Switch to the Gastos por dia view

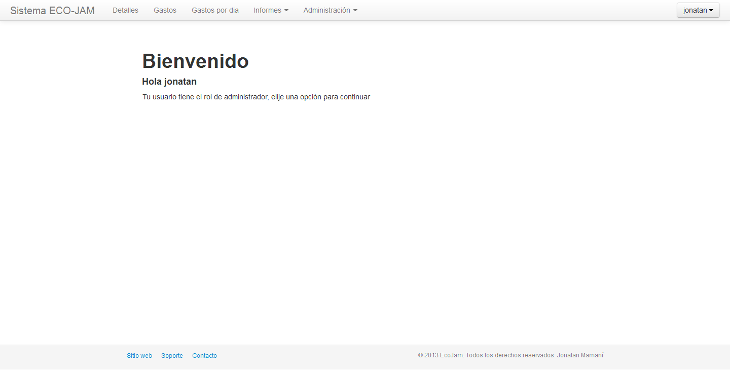(215, 10)
